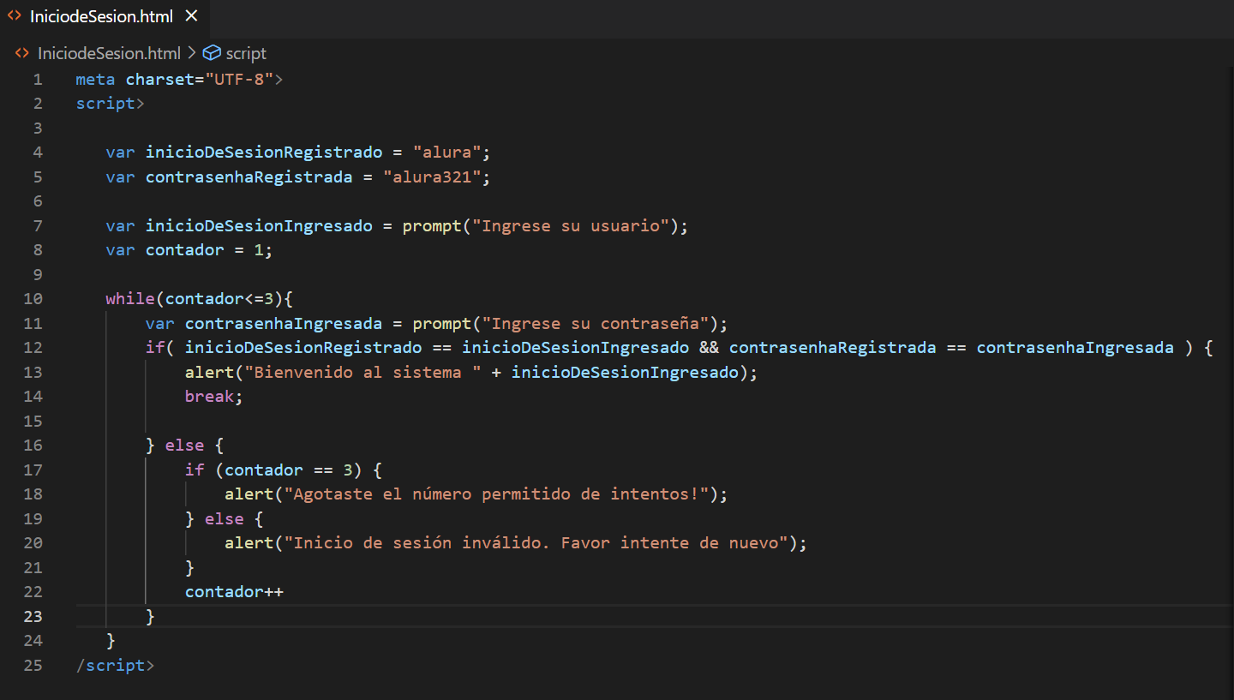Viewport: 1234px width, 700px height.
Task: Click the "alura" string on line 4
Action: point(447,153)
